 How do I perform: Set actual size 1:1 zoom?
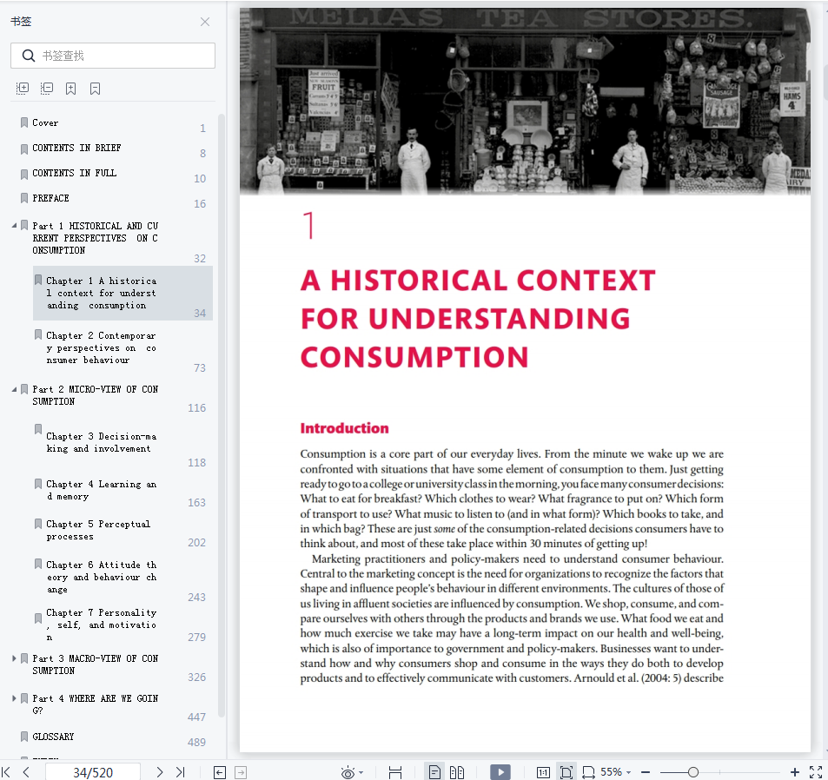[543, 772]
